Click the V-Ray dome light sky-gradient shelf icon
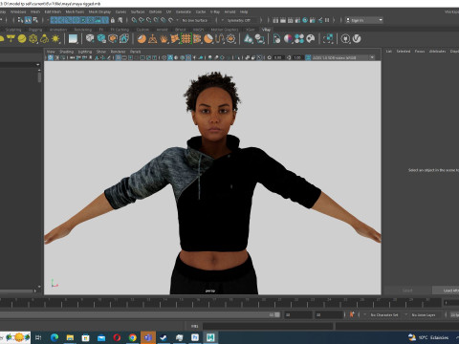Screen dimensions: 459x344 tap(73, 39)
